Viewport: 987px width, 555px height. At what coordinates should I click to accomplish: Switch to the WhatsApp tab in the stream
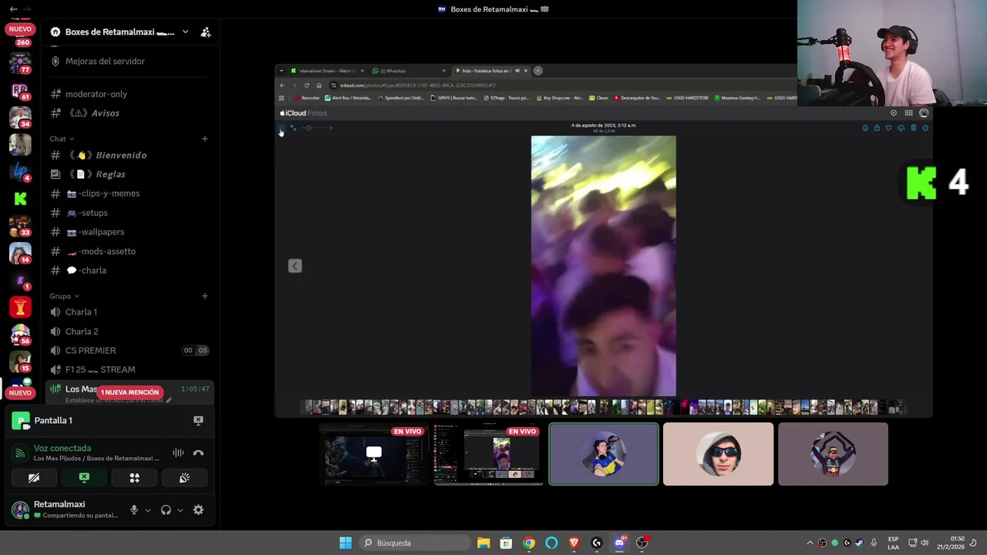point(409,71)
